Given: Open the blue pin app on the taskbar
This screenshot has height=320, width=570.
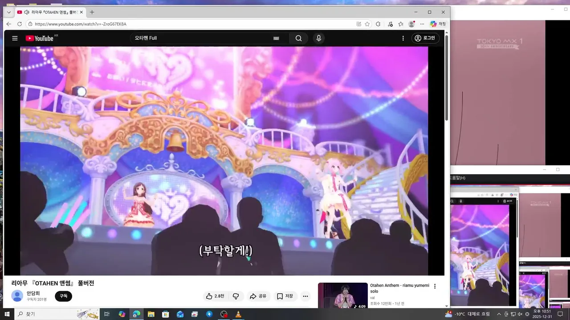Looking at the screenshot, I should coord(209,314).
